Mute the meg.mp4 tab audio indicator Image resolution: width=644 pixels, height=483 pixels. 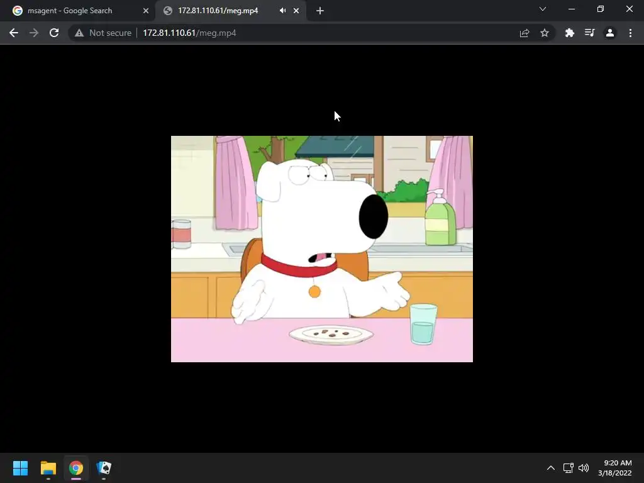point(282,11)
